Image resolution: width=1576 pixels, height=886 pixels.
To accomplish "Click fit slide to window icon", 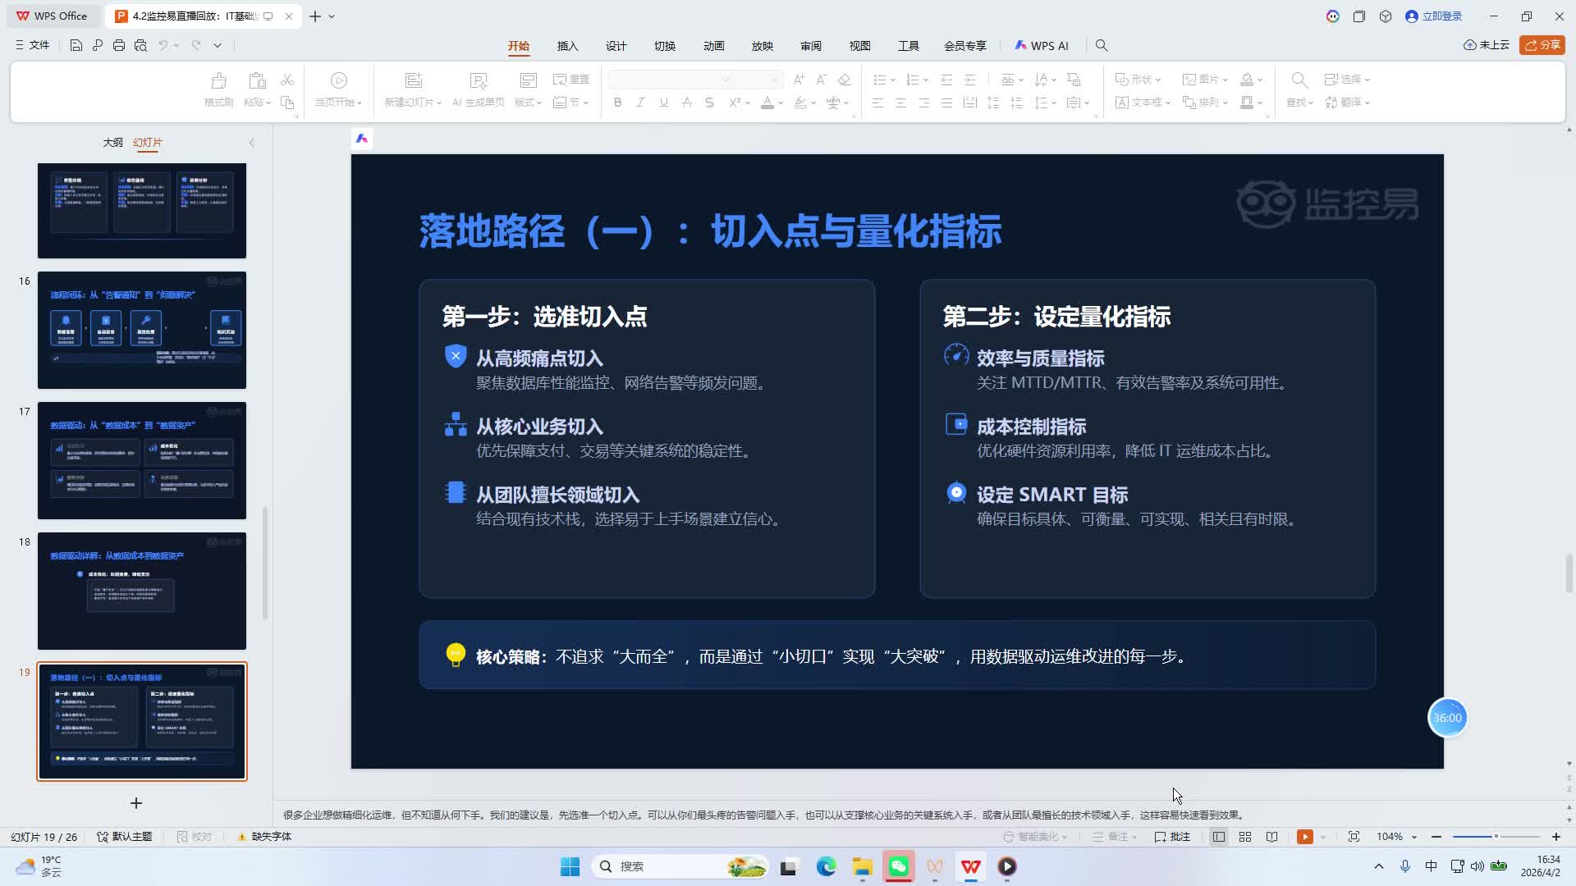I will coord(1354,837).
